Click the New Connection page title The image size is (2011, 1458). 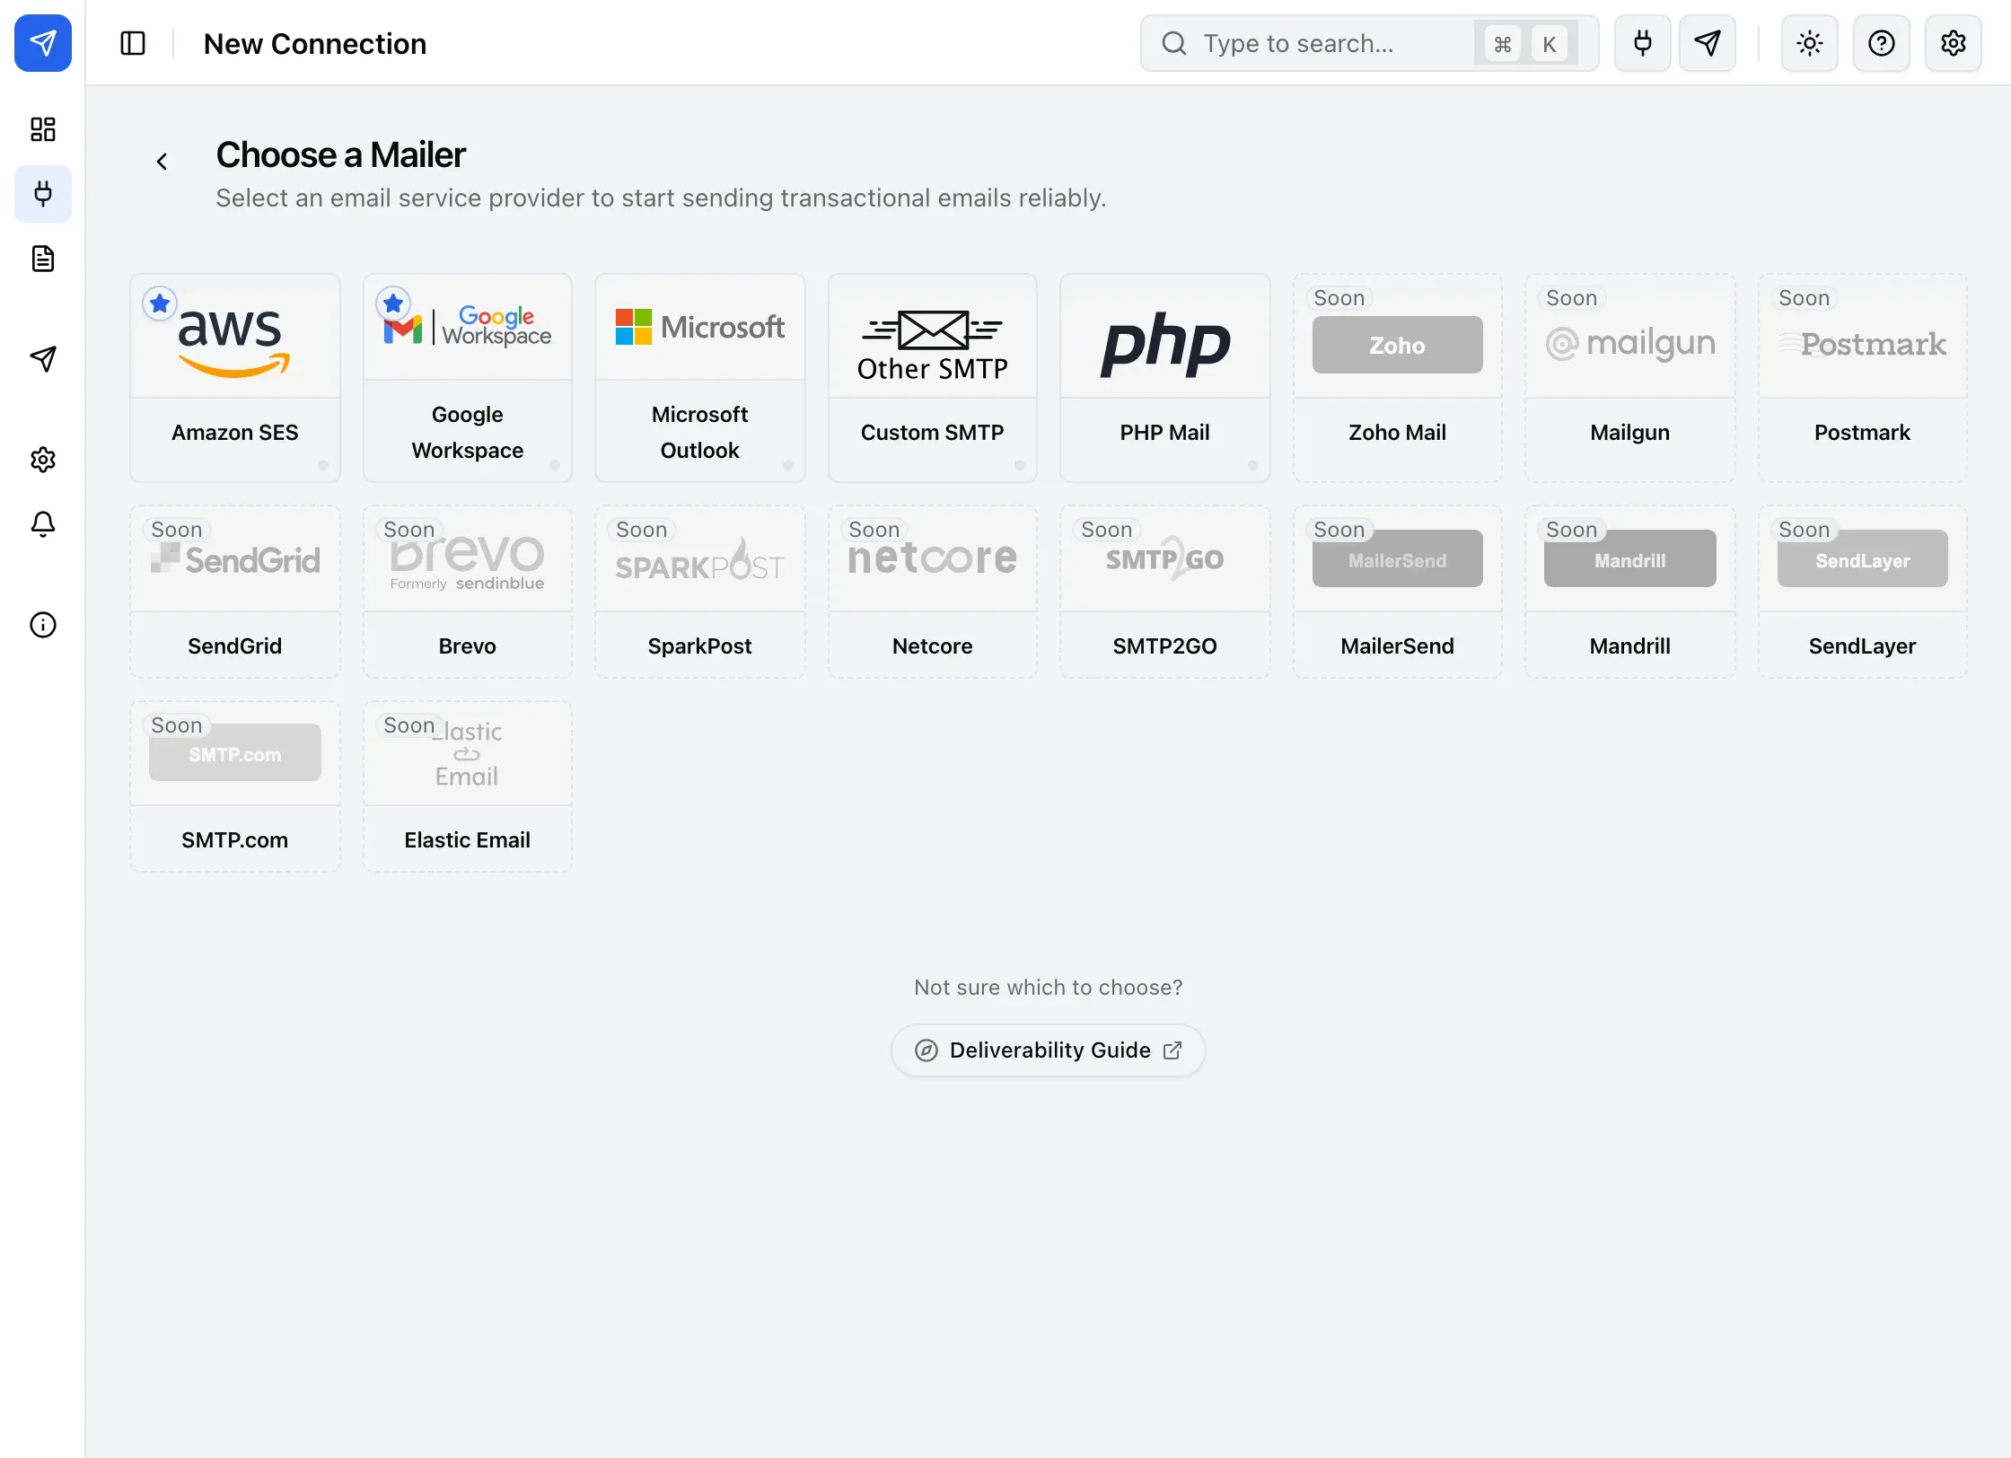tap(315, 43)
